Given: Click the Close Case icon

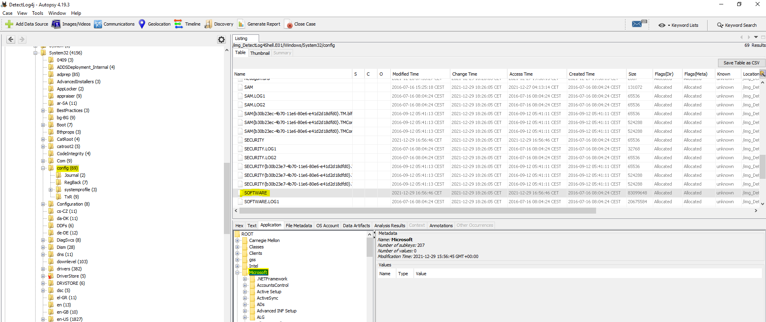Looking at the screenshot, I should [288, 24].
